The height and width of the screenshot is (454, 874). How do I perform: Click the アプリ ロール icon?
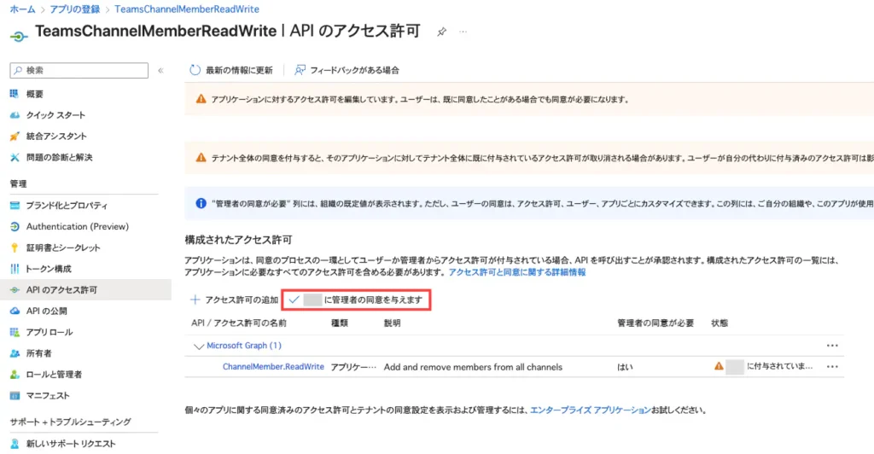tap(15, 333)
